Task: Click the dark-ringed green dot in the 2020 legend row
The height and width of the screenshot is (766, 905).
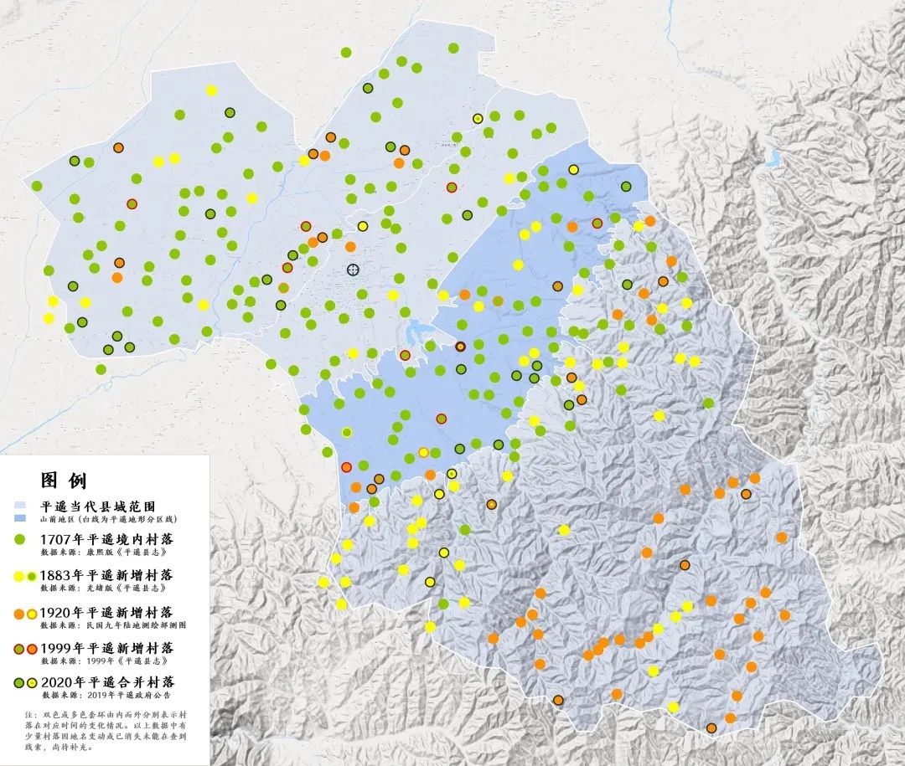Action: [19, 683]
